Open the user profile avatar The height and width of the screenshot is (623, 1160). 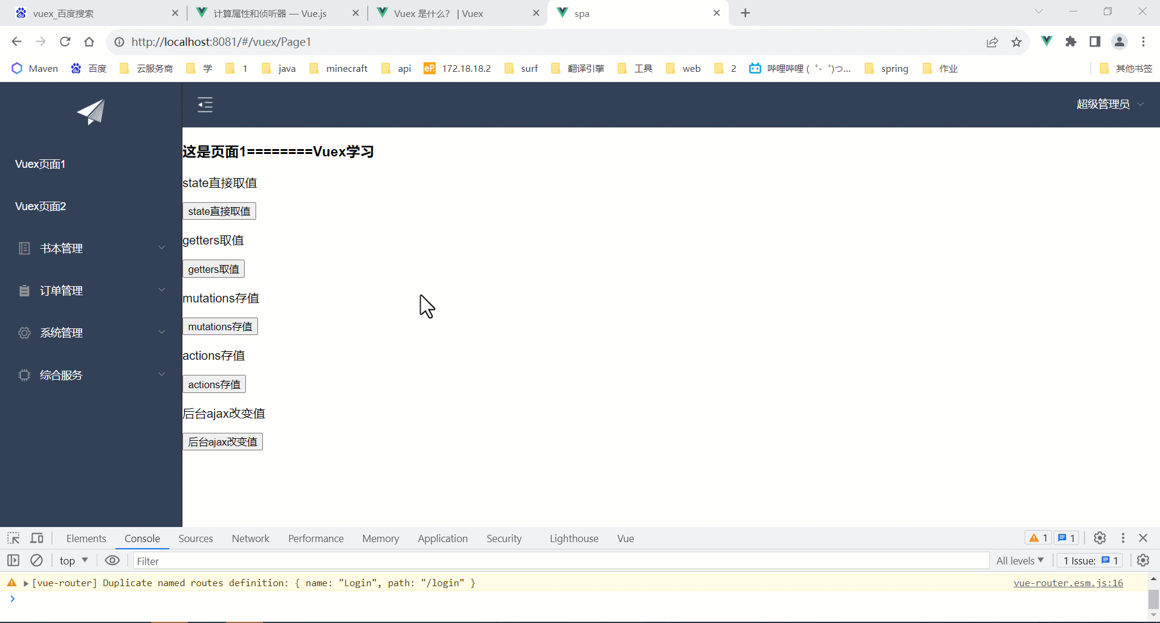pos(1120,41)
